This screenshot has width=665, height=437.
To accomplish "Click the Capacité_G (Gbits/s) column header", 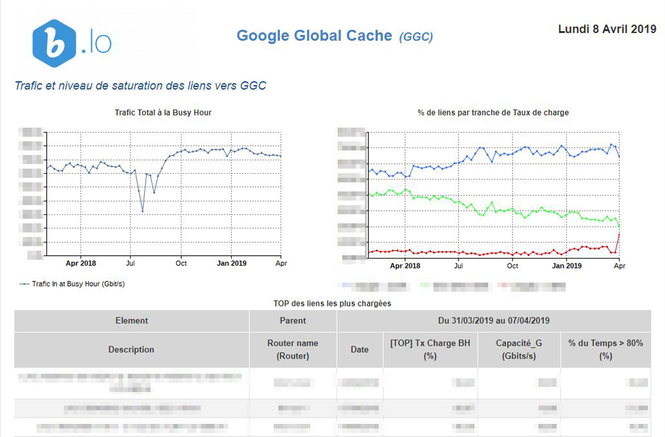I will [x=519, y=350].
